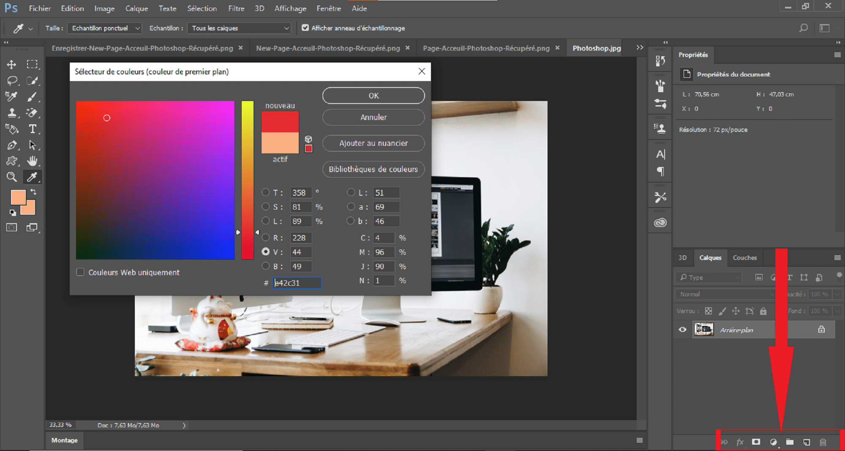Click the foreground color swatch in toolbar
This screenshot has width=845, height=451.
coord(18,197)
